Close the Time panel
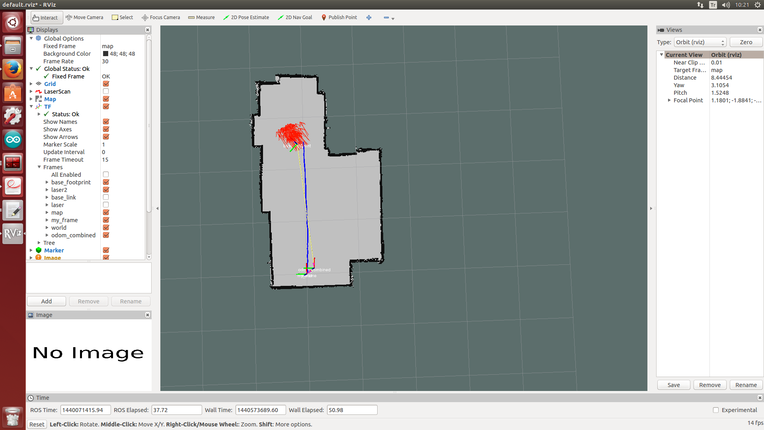 [760, 398]
